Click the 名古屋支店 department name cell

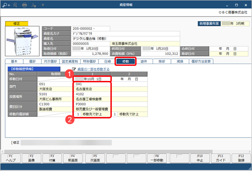tap(93, 89)
